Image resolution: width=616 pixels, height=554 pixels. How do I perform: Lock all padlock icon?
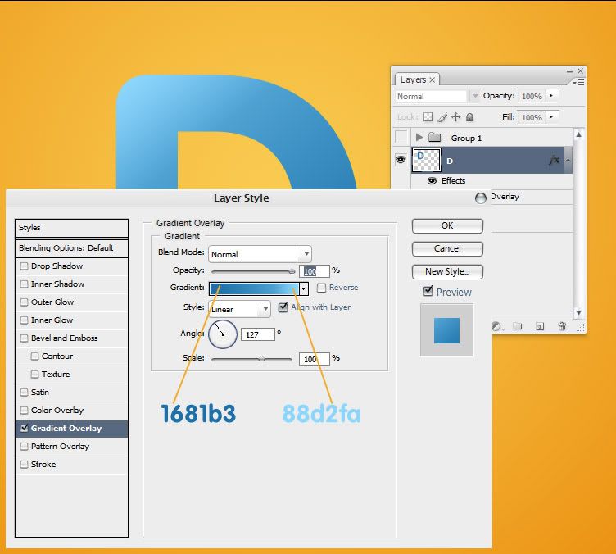pyautogui.click(x=470, y=117)
